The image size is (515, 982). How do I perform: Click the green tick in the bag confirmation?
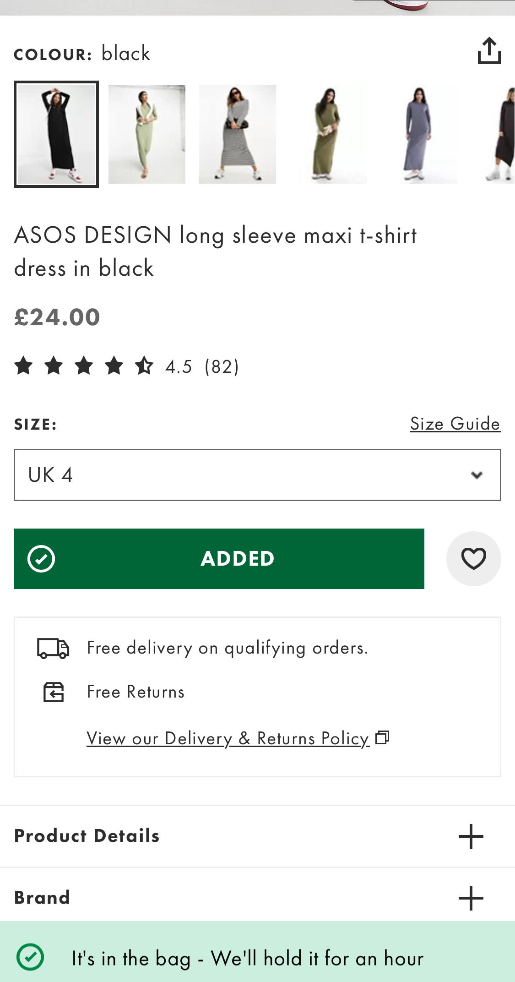point(29,958)
